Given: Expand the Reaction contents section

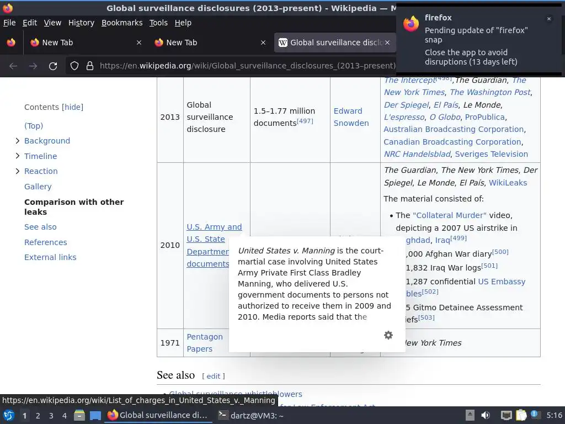Looking at the screenshot, I should point(17,171).
